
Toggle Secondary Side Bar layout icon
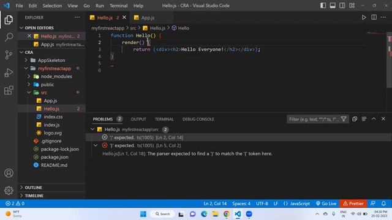click(x=342, y=5)
